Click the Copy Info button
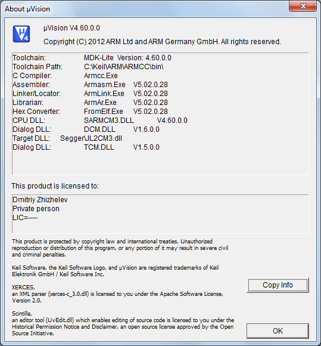Screen dimensions: 321x346 278,285
